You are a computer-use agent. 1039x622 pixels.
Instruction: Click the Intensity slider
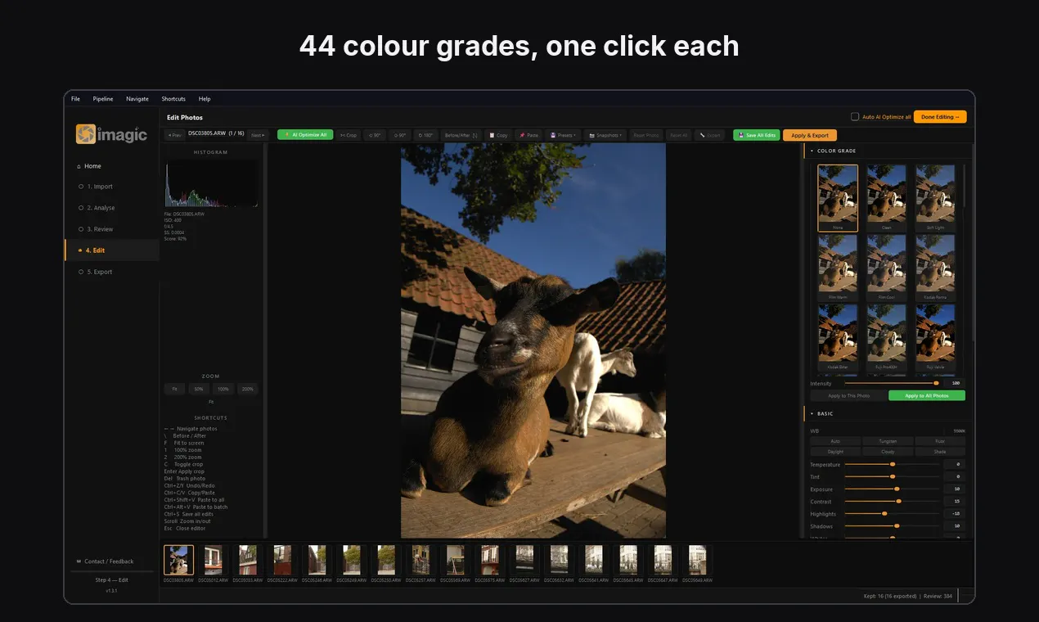(x=892, y=383)
